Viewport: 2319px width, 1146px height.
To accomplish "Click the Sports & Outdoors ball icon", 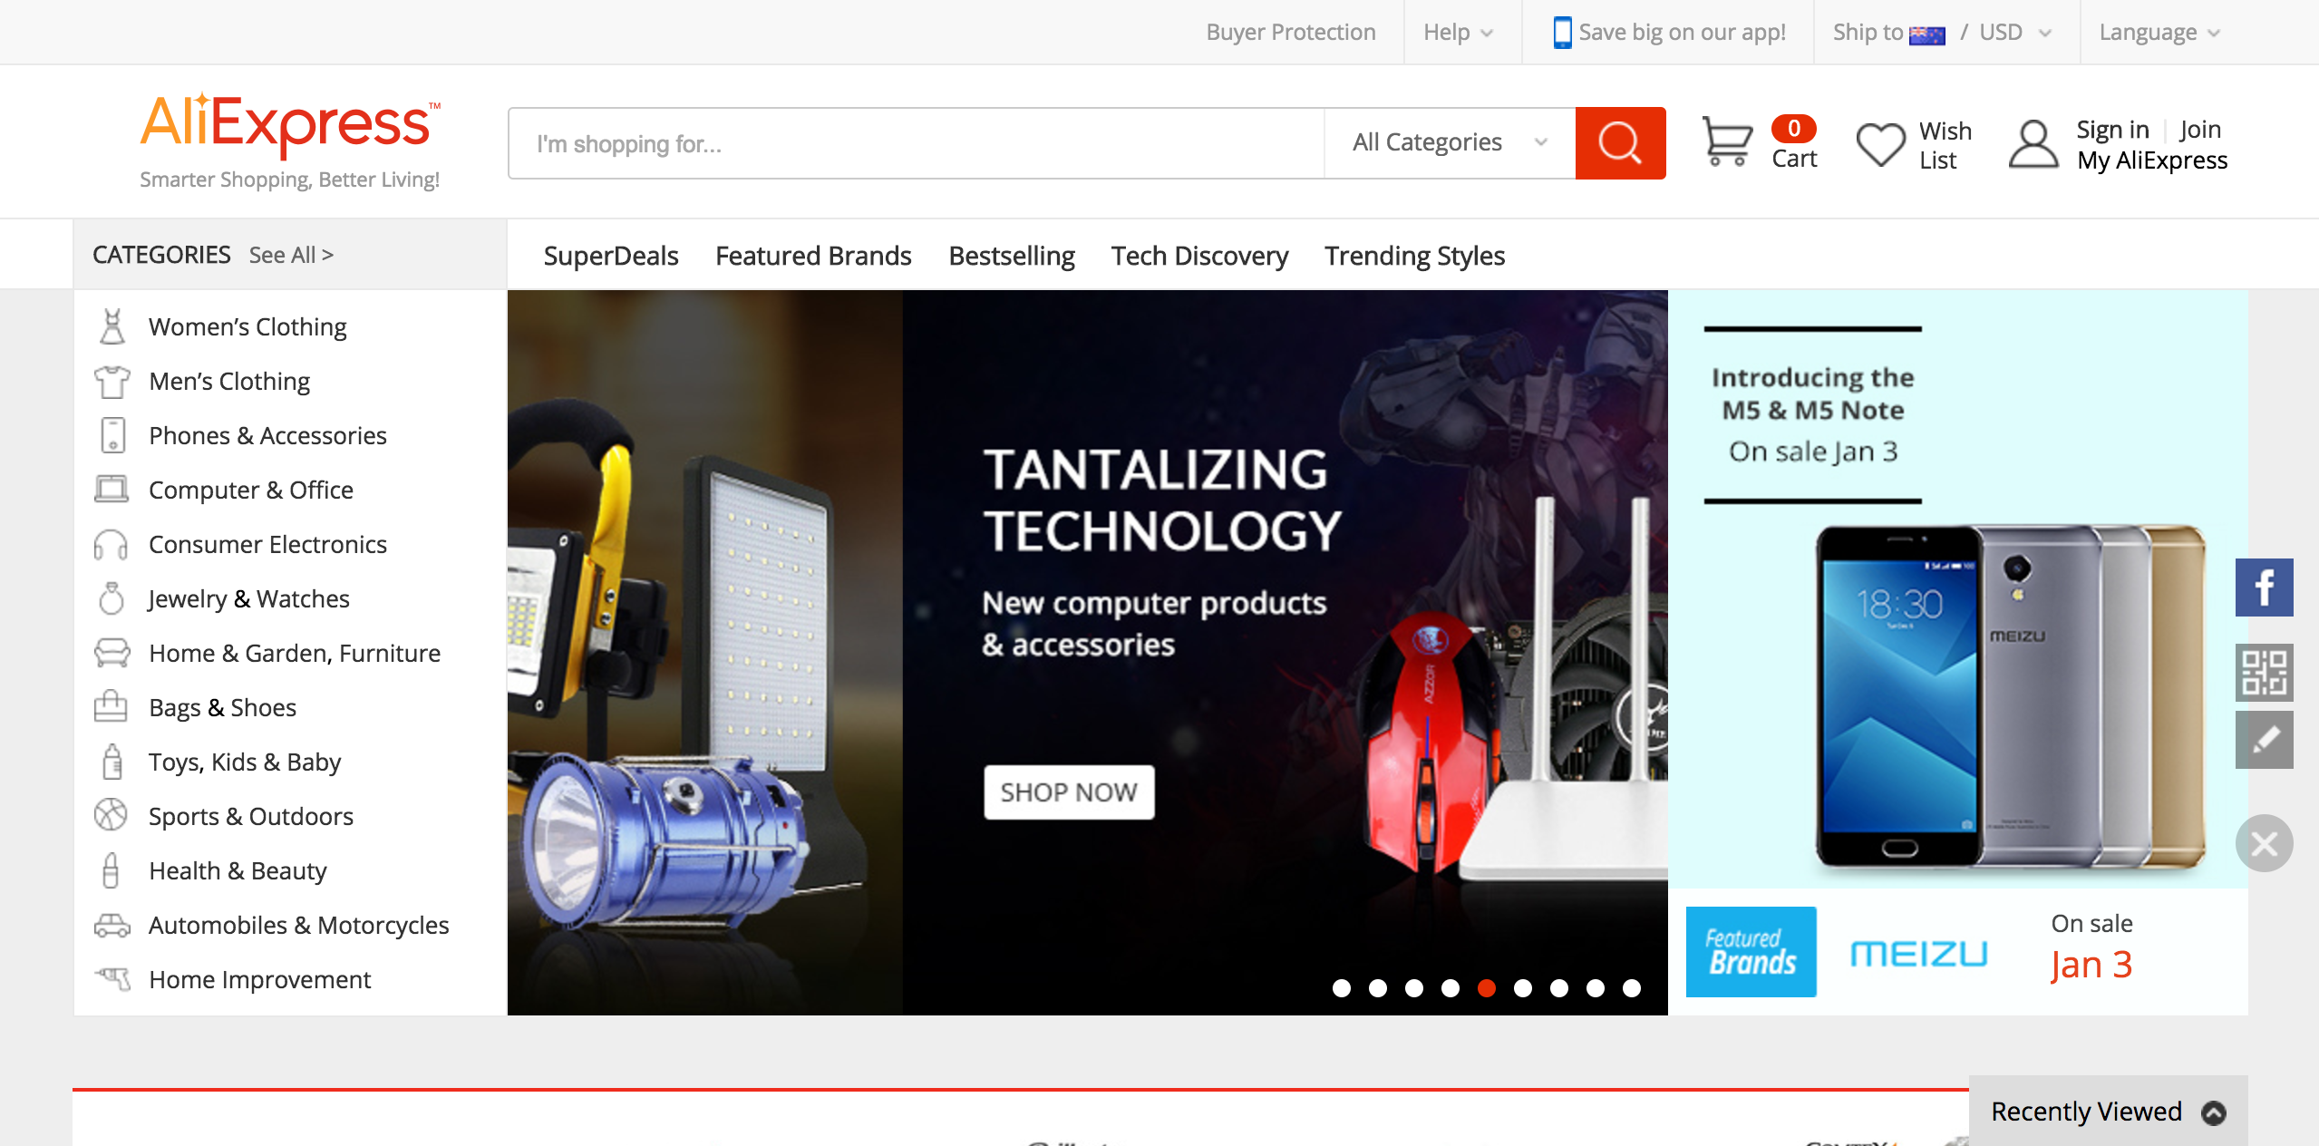I will pyautogui.click(x=111, y=814).
